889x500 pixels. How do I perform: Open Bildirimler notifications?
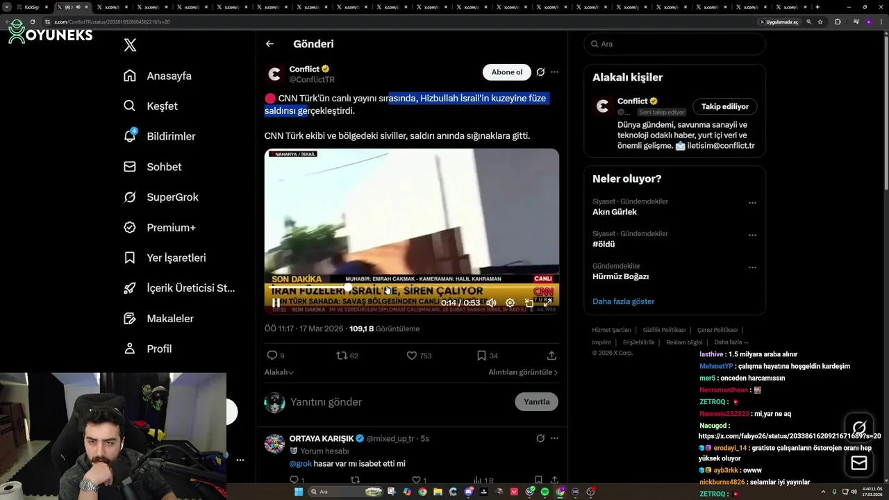coord(159,136)
